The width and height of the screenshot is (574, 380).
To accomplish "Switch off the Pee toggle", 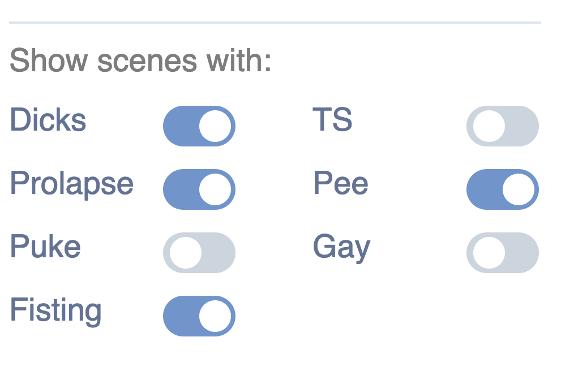I will click(x=502, y=189).
